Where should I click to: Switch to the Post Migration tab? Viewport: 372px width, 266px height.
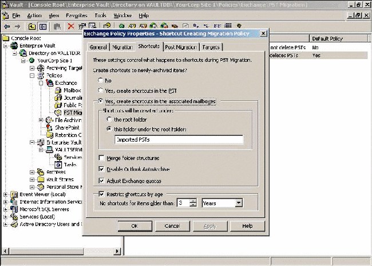(181, 46)
